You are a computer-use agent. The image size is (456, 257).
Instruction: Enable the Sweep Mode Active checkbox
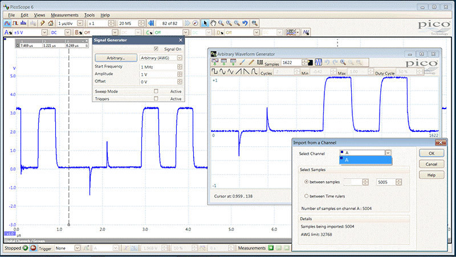[156, 91]
